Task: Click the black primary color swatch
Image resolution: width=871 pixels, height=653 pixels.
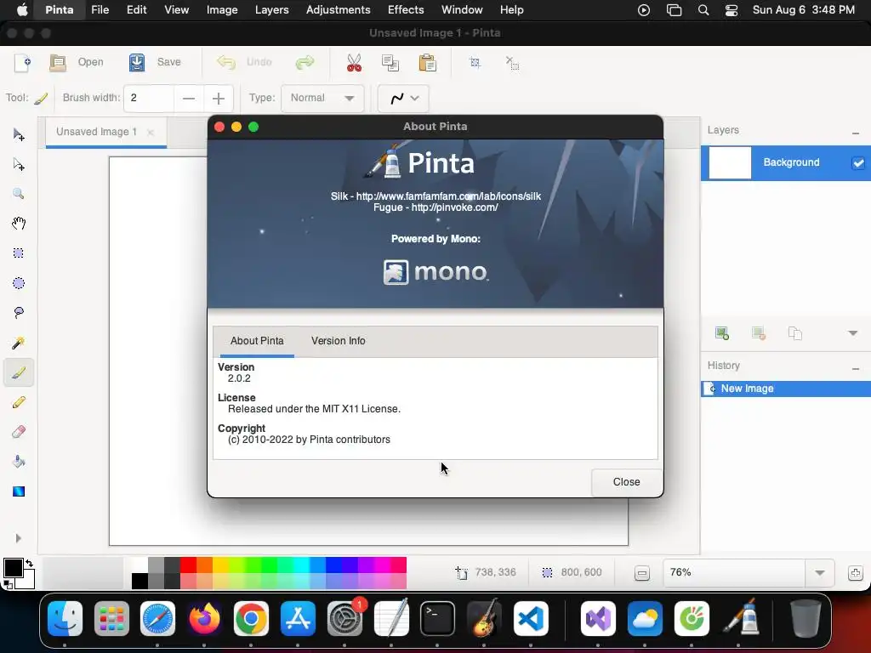Action: pyautogui.click(x=12, y=568)
